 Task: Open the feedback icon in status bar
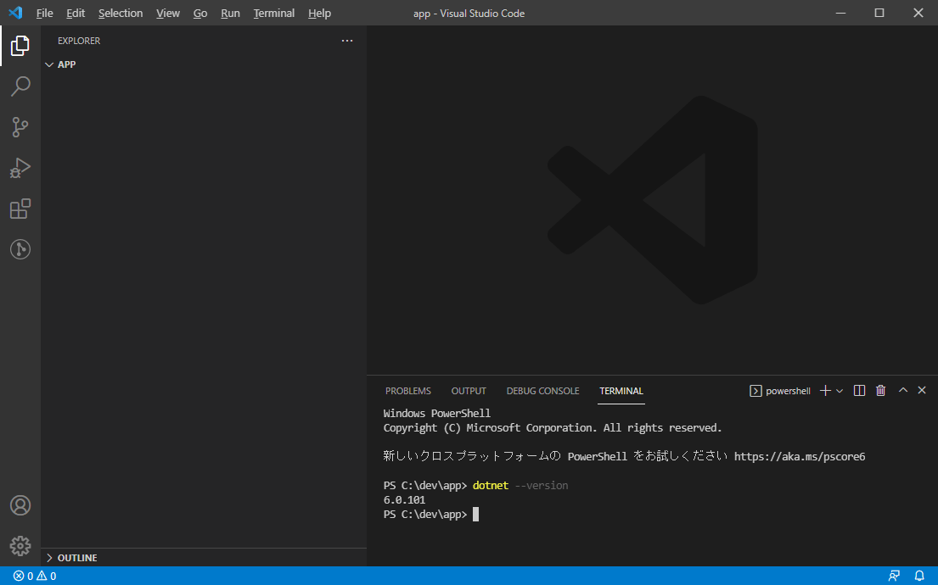895,576
